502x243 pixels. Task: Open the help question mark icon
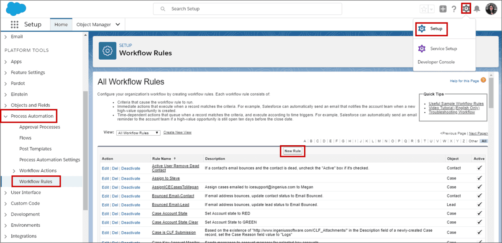coord(454,9)
